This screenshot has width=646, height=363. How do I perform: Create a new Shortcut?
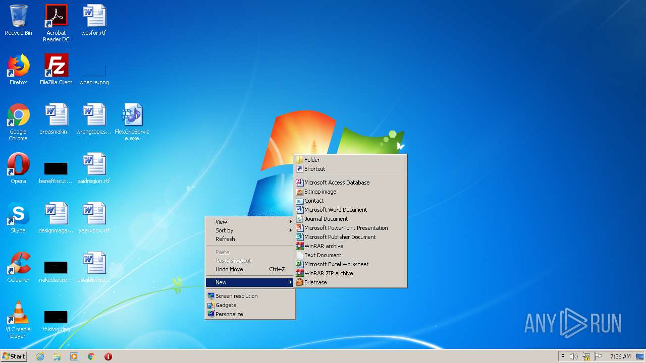350,169
